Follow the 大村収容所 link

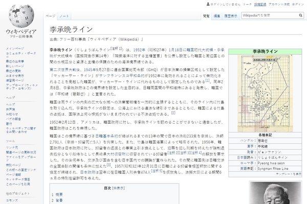[x=116, y=154]
